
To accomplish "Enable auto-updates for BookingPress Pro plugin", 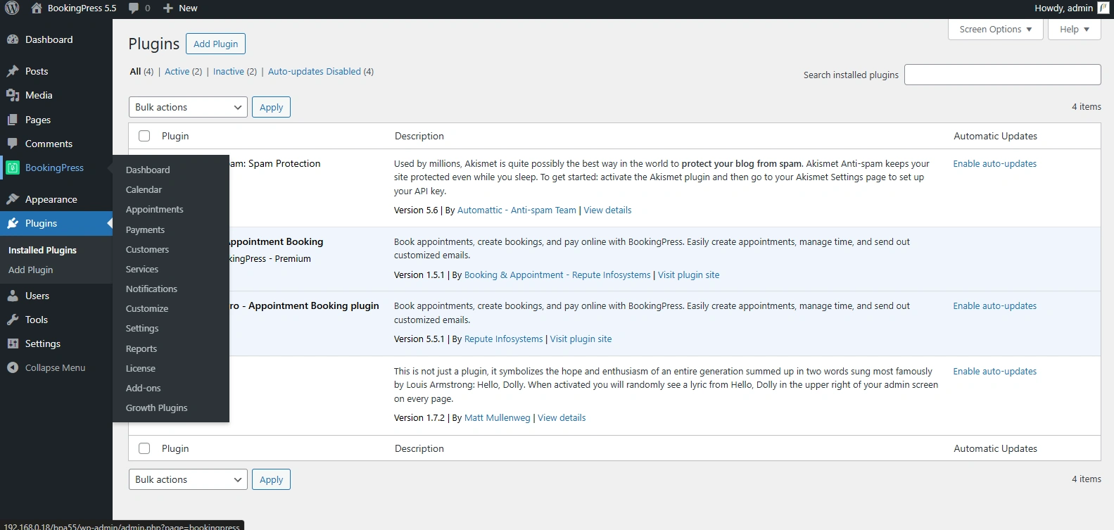I will (x=994, y=306).
